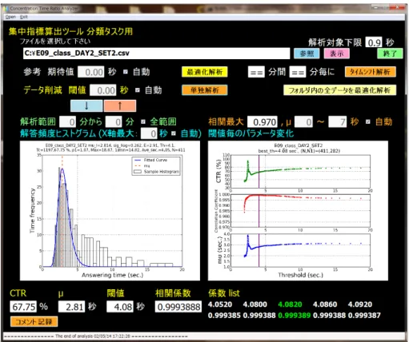Viewport: 409px width, 342px height.
Task: Toggle 自動 checkbox next to 閾値 data reduction
Action: coord(138,90)
